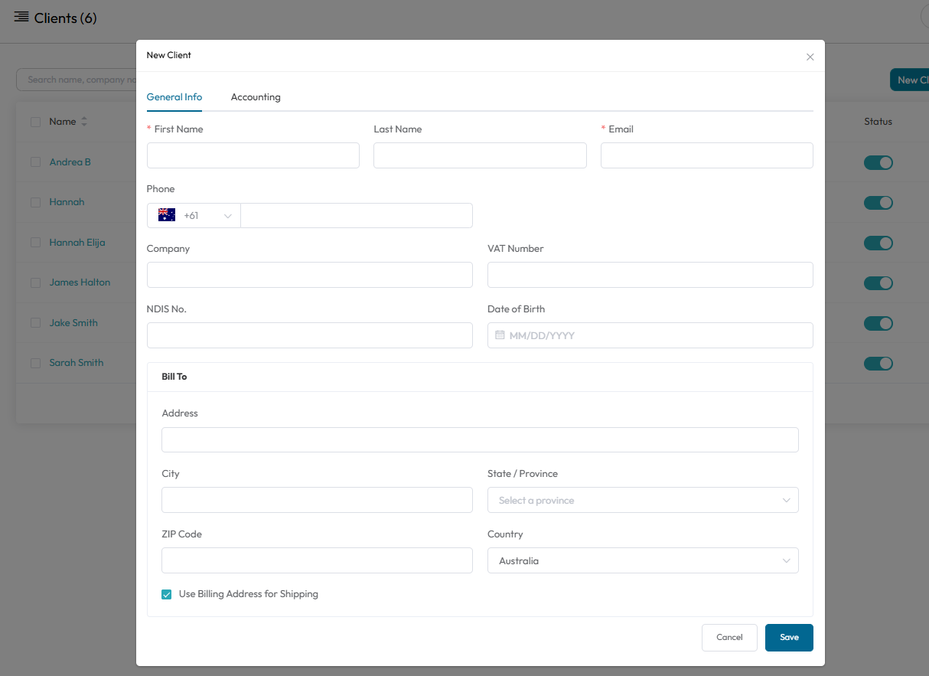Click the NDIS No. input field
This screenshot has height=676, width=929.
tap(310, 335)
